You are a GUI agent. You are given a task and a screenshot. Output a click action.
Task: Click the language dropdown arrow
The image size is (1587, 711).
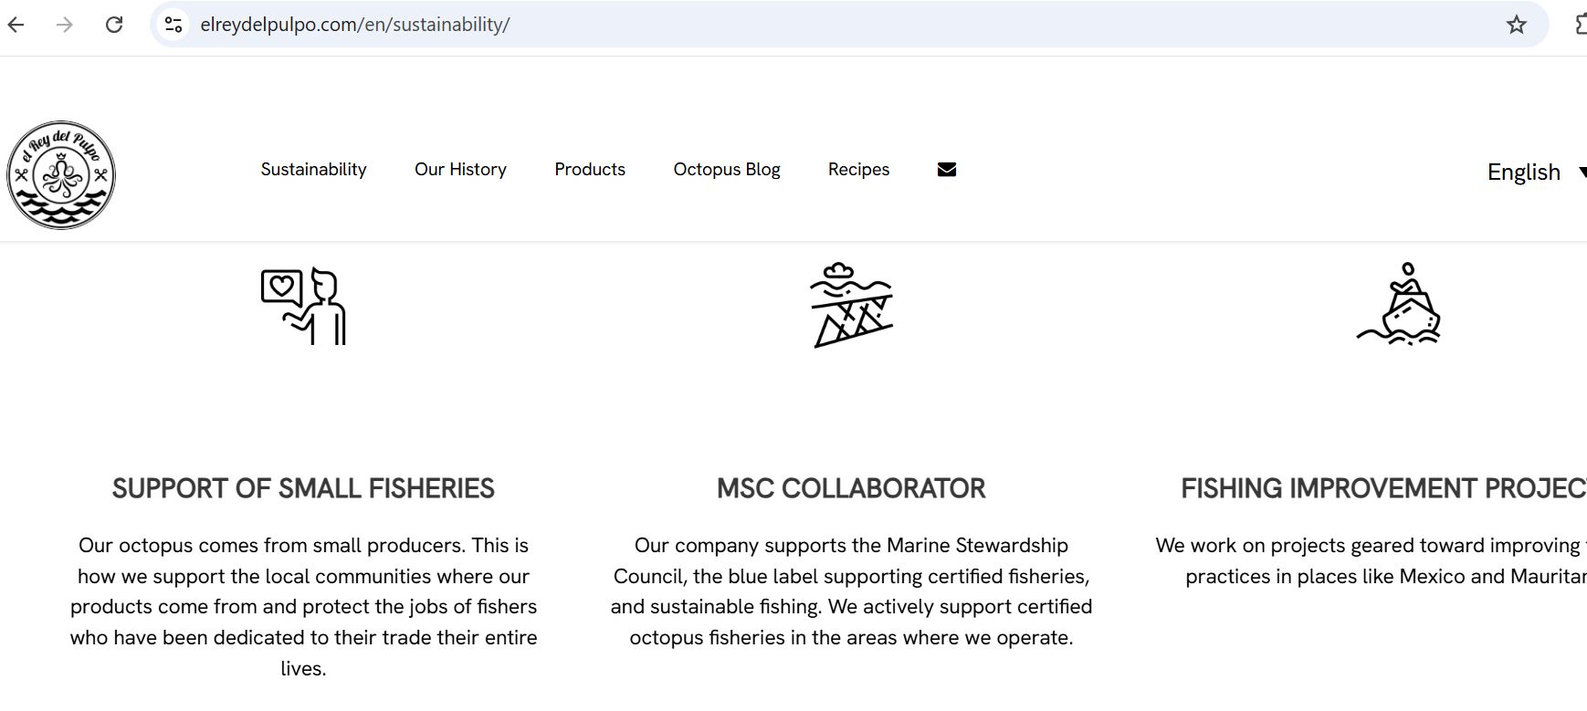tap(1582, 172)
